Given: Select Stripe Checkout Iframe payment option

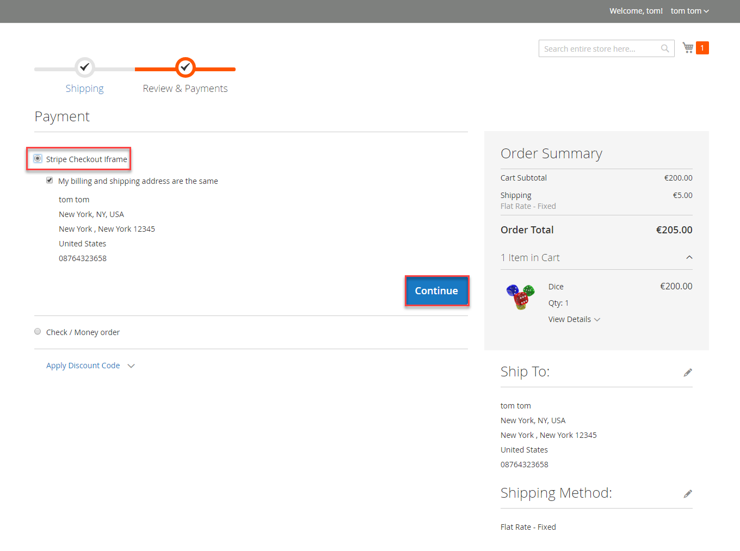Looking at the screenshot, I should pos(38,159).
